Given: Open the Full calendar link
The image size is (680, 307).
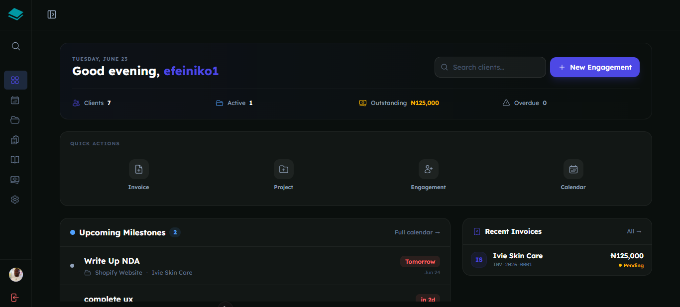Looking at the screenshot, I should 418,232.
